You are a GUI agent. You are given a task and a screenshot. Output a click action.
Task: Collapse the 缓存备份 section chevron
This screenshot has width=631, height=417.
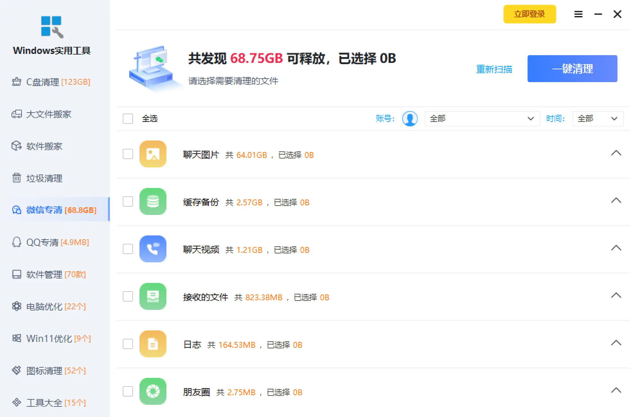616,201
